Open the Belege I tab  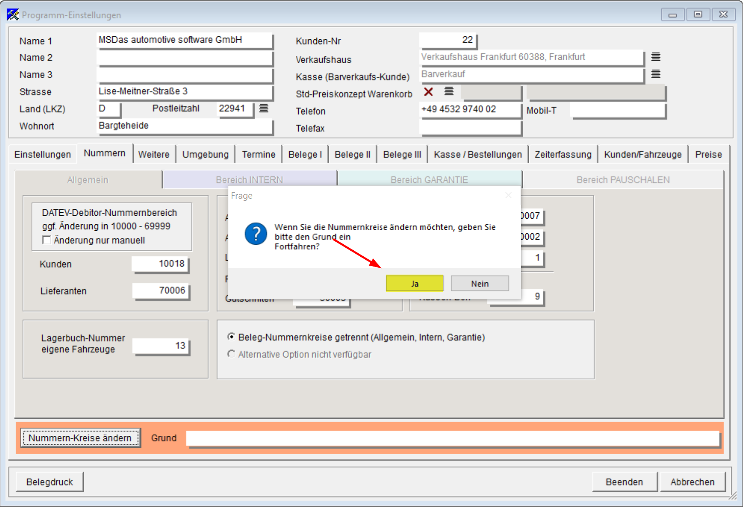pos(305,154)
